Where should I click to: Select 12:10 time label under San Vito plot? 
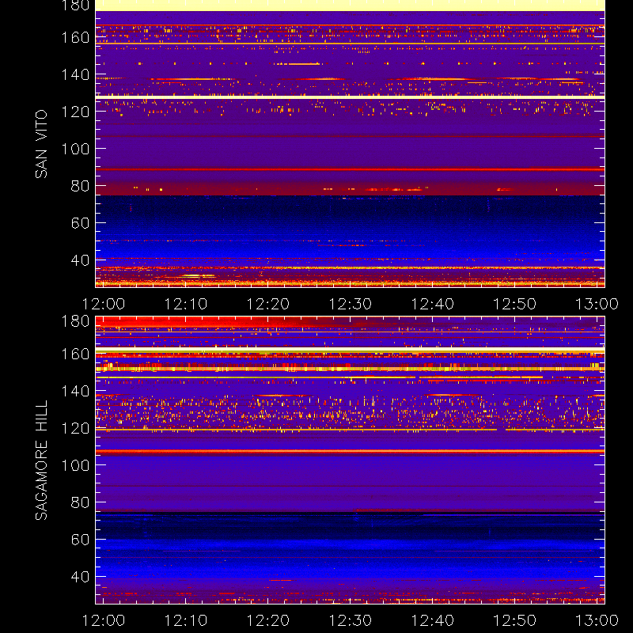coord(186,304)
